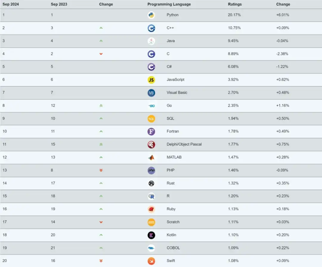Click the Visual Basic VB icon
The height and width of the screenshot is (267, 322).
151,93
